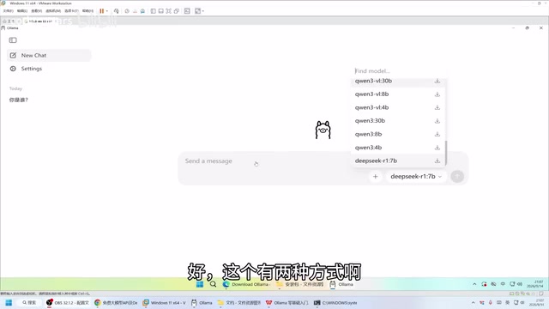The height and width of the screenshot is (309, 549).
Task: Open host taskbar Ollama app
Action: tap(202, 302)
